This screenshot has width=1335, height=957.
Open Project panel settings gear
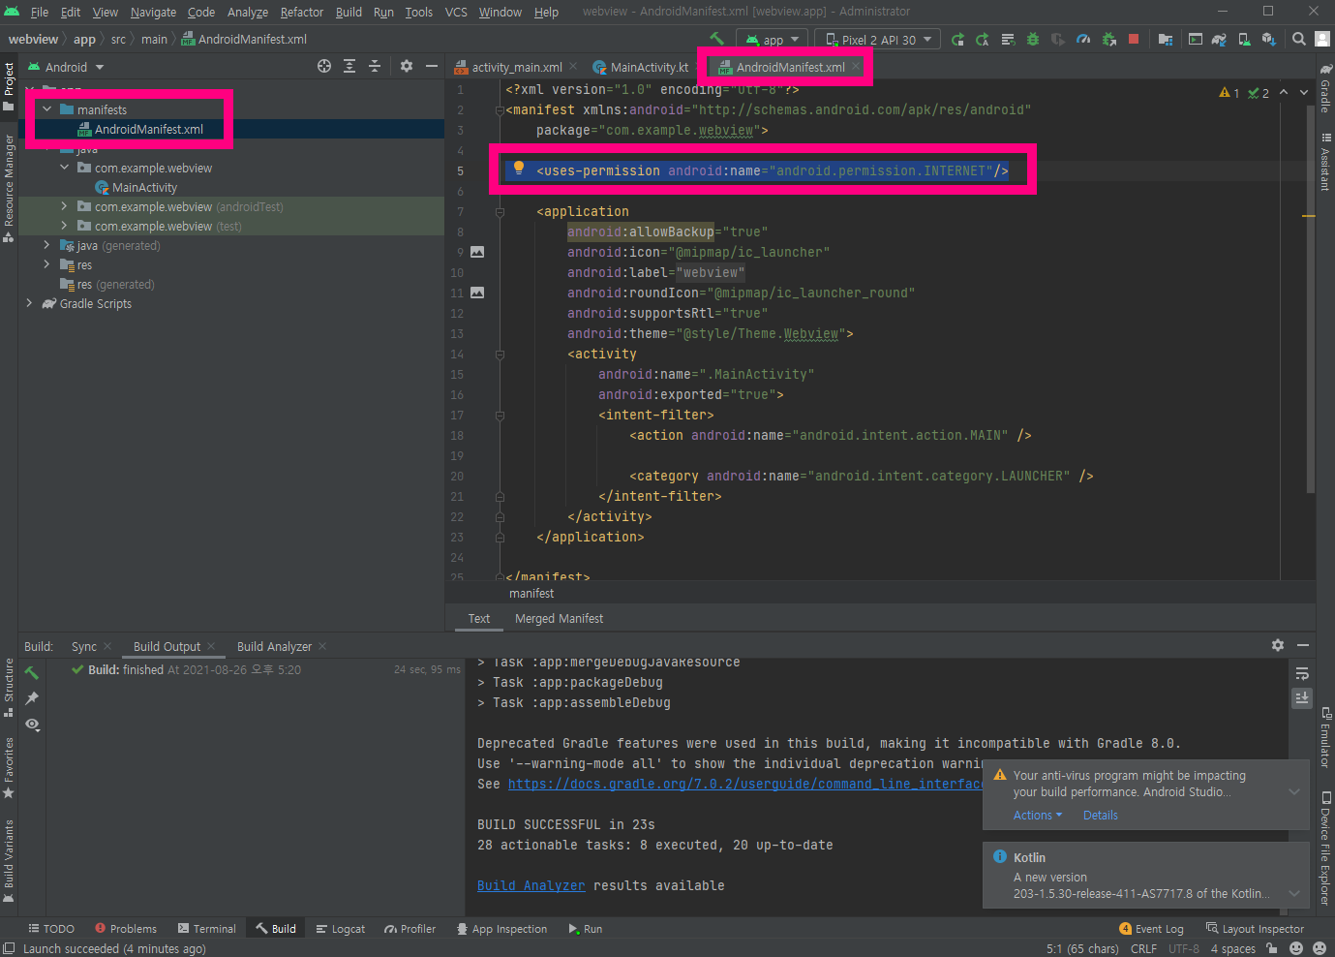click(x=407, y=67)
